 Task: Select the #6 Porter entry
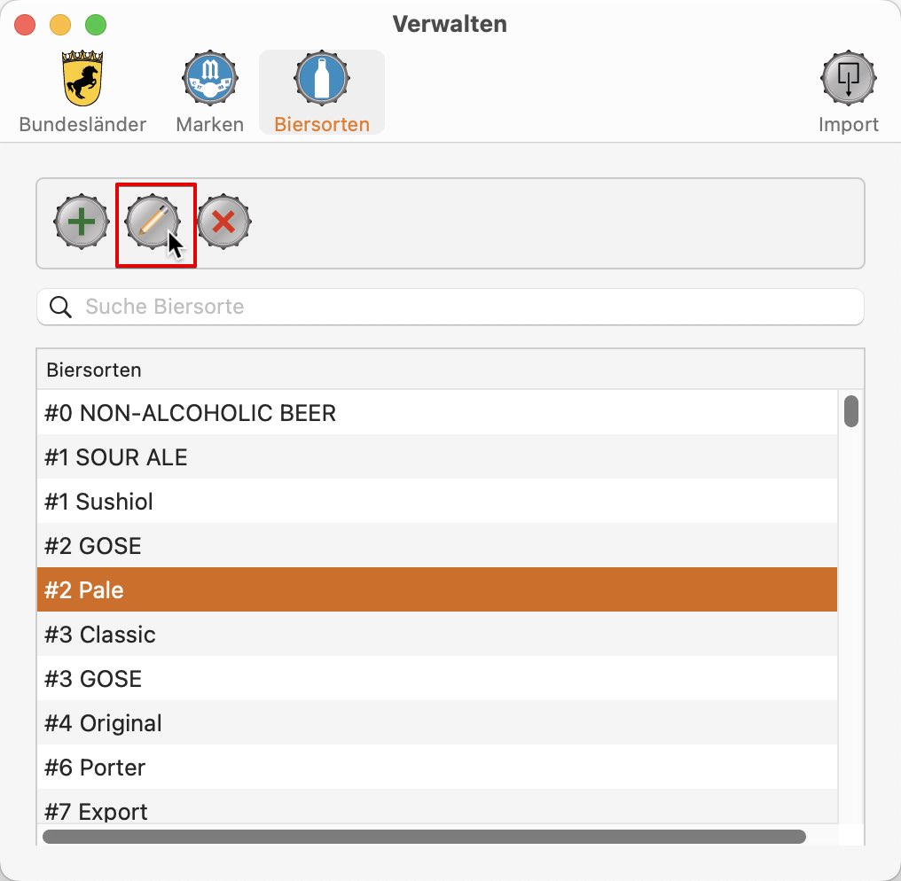click(x=436, y=768)
